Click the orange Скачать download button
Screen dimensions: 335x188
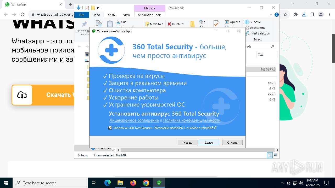[x=43, y=95]
